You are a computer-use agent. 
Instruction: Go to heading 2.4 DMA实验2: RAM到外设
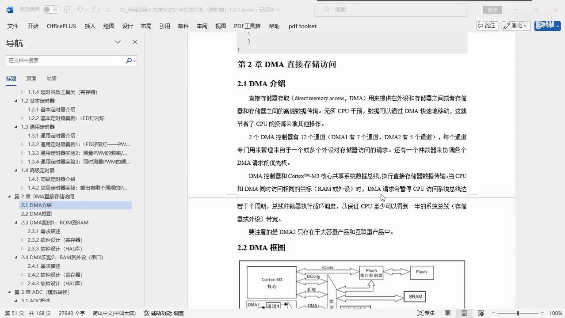[62, 257]
